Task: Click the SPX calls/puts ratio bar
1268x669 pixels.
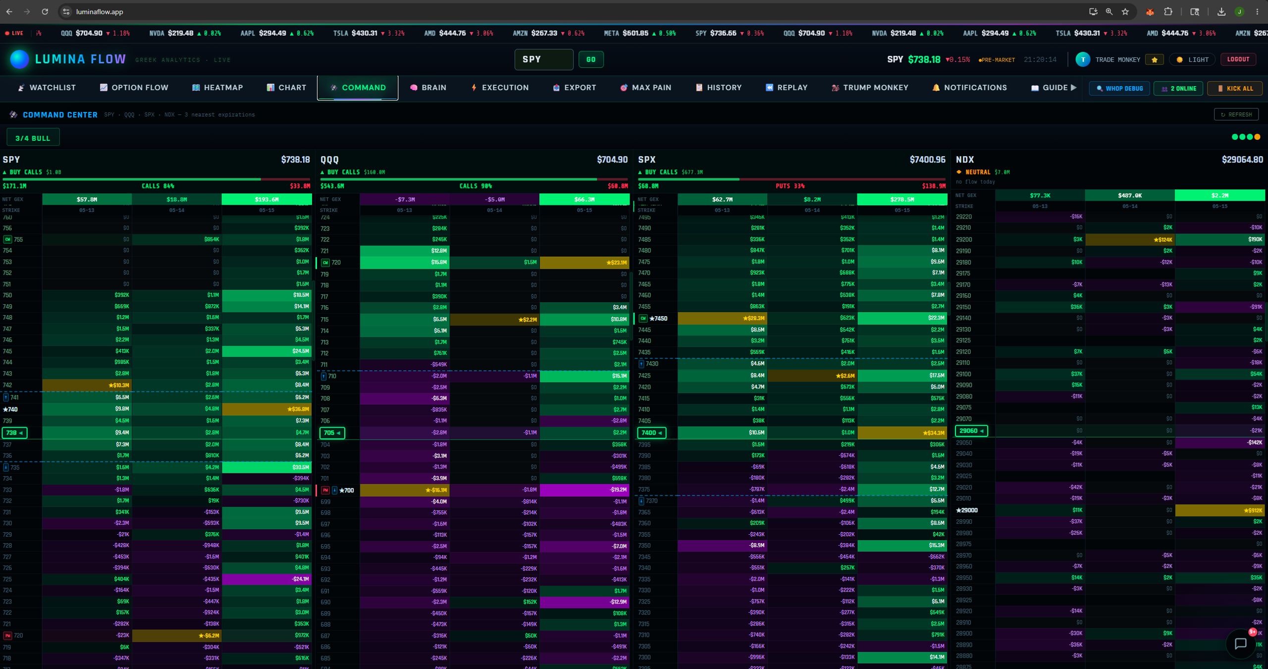Action: tap(792, 179)
